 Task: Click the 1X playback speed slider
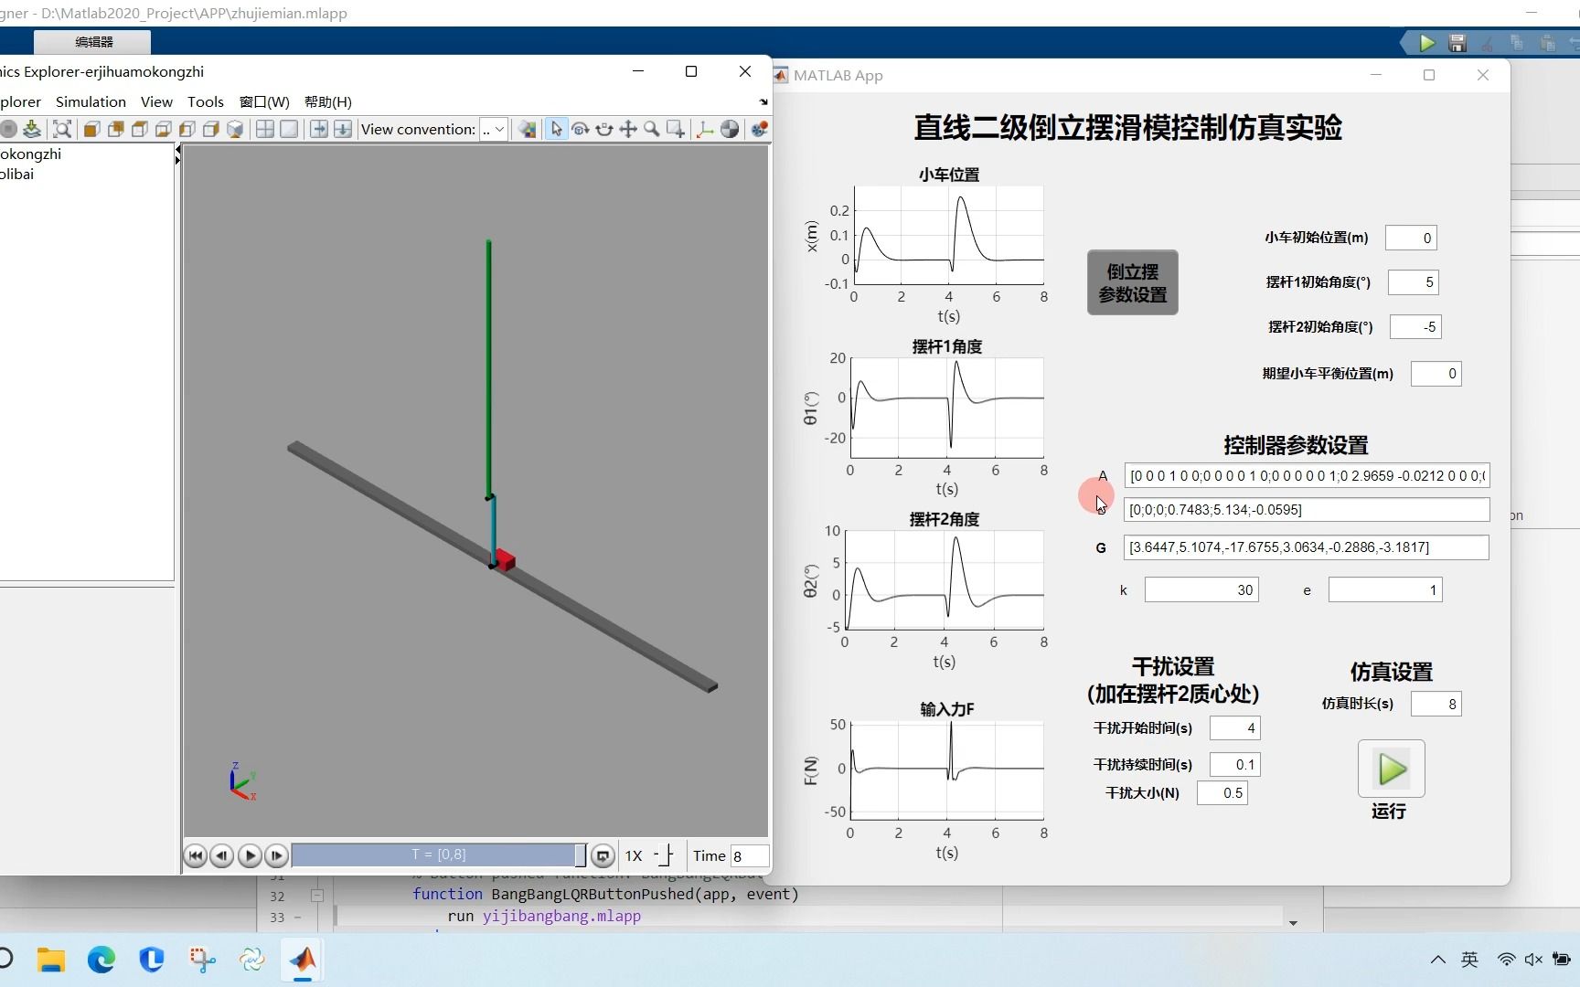click(x=664, y=855)
